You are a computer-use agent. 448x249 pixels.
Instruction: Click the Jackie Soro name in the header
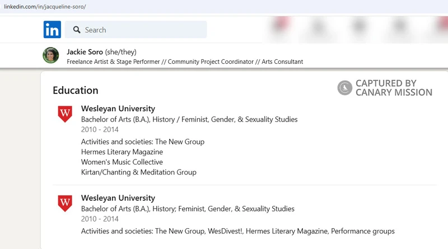click(85, 51)
